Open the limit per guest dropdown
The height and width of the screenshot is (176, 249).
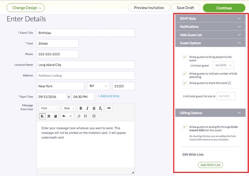tap(223, 65)
